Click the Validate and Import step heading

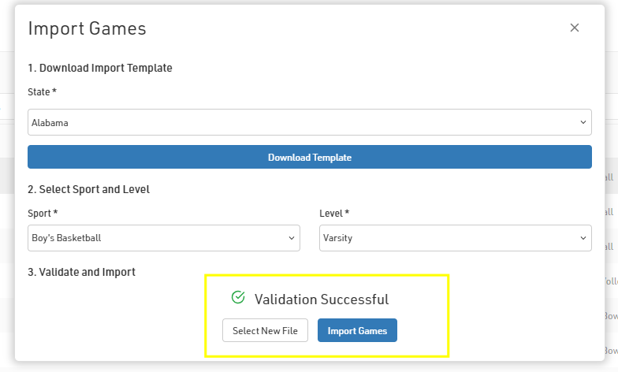(x=81, y=272)
